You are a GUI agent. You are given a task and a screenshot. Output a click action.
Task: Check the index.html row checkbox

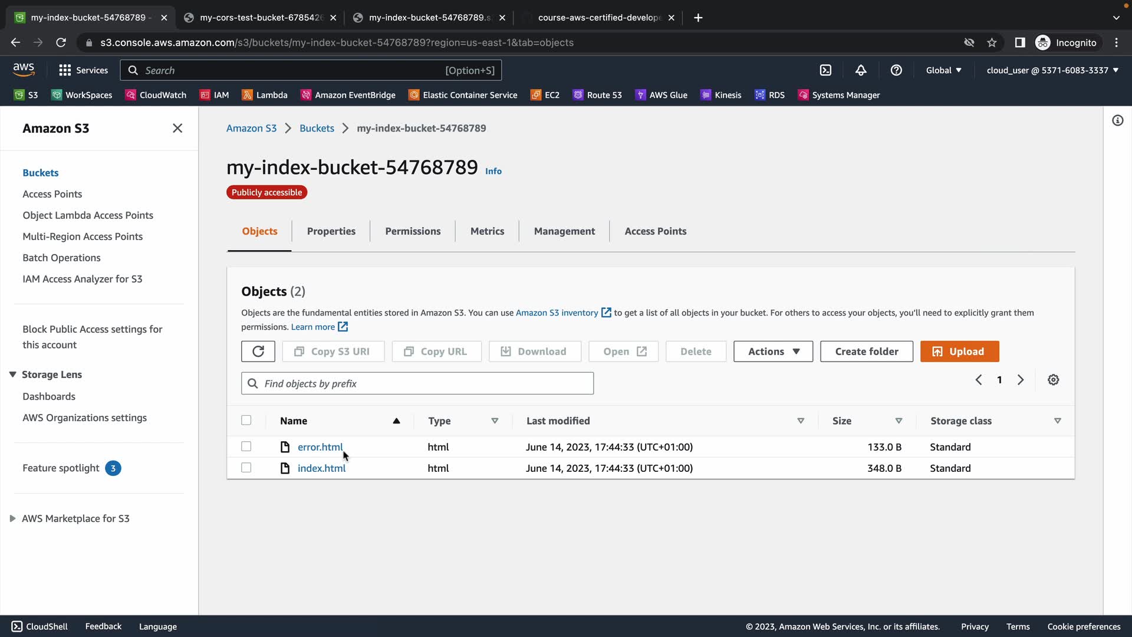pyautogui.click(x=246, y=468)
